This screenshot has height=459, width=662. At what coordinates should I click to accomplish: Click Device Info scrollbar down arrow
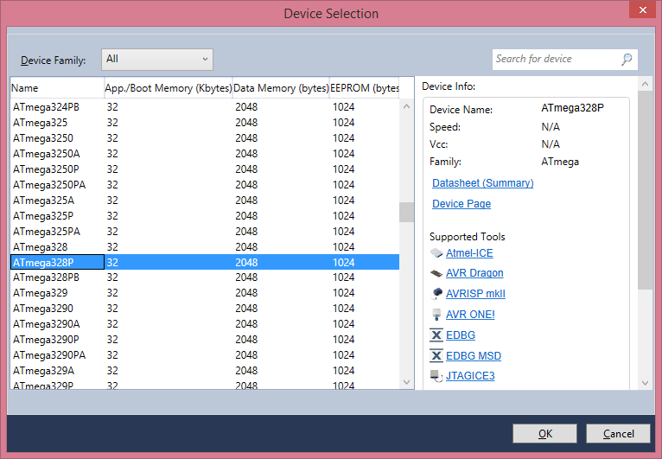click(x=645, y=383)
